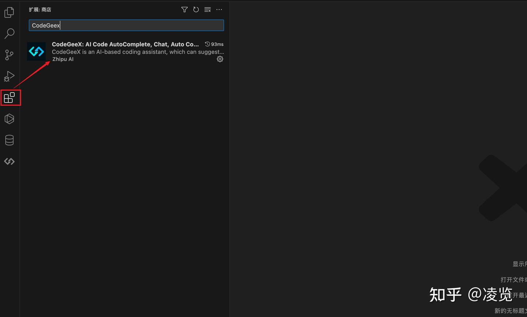Click the 93ms activation time indicator

tap(214, 44)
